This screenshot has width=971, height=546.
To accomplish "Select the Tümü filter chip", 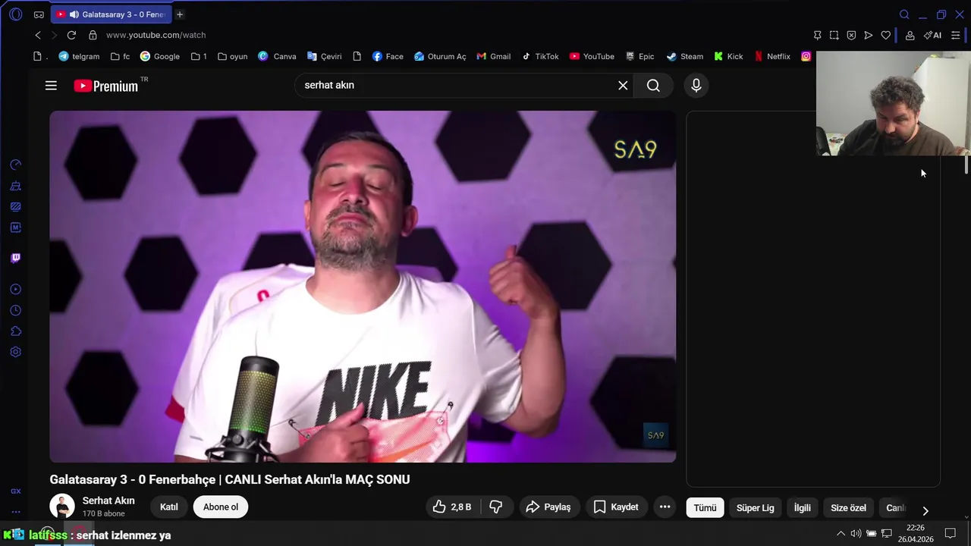I will point(705,508).
